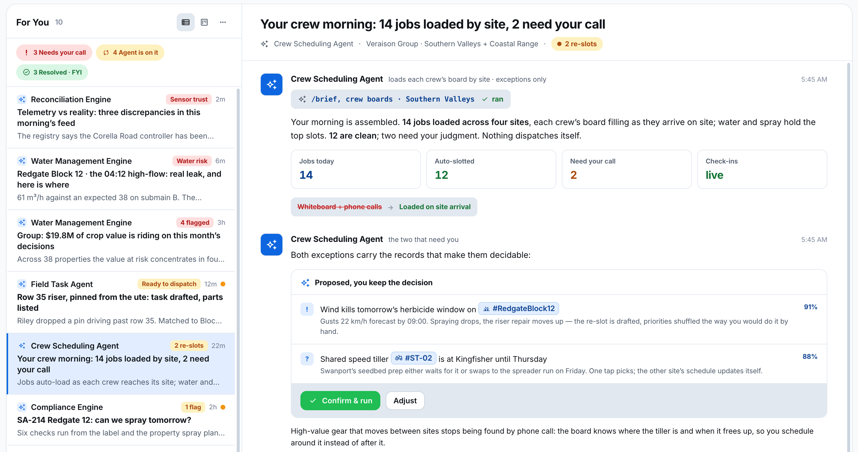Click the second Crew Scheduling Agent avatar
Screen dimensions: 858x452
(x=272, y=245)
